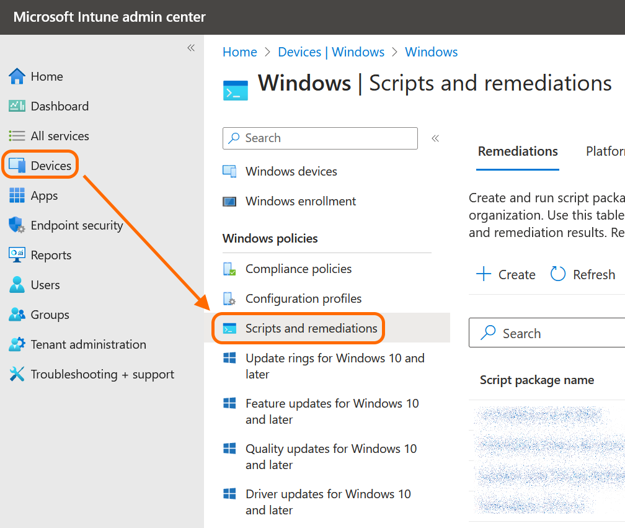Select the Apps grid icon
Screen dimensions: 625x528
tap(17, 195)
